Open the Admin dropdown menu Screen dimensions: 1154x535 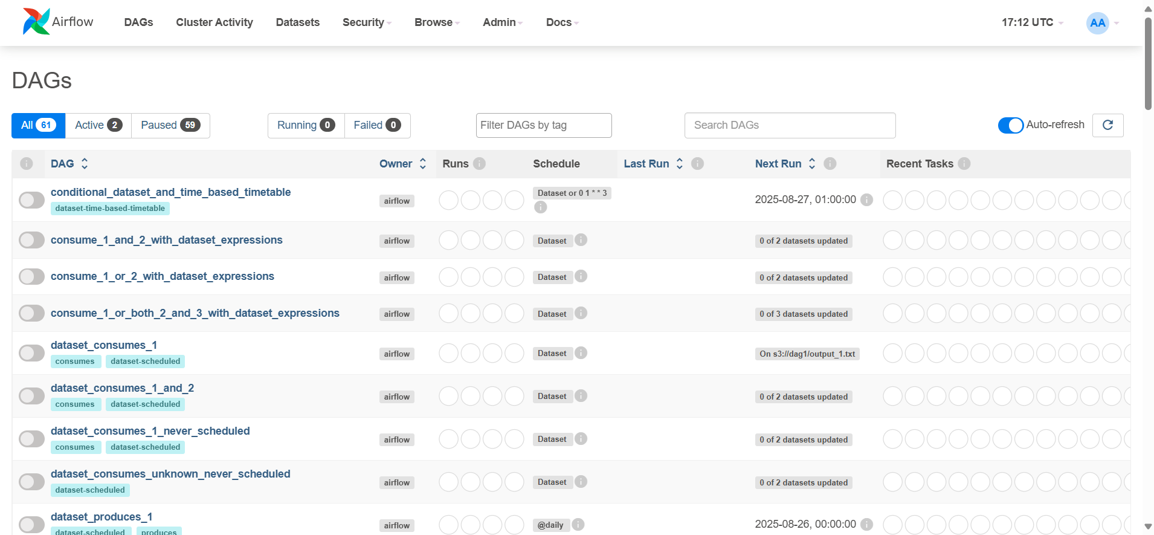pos(503,22)
